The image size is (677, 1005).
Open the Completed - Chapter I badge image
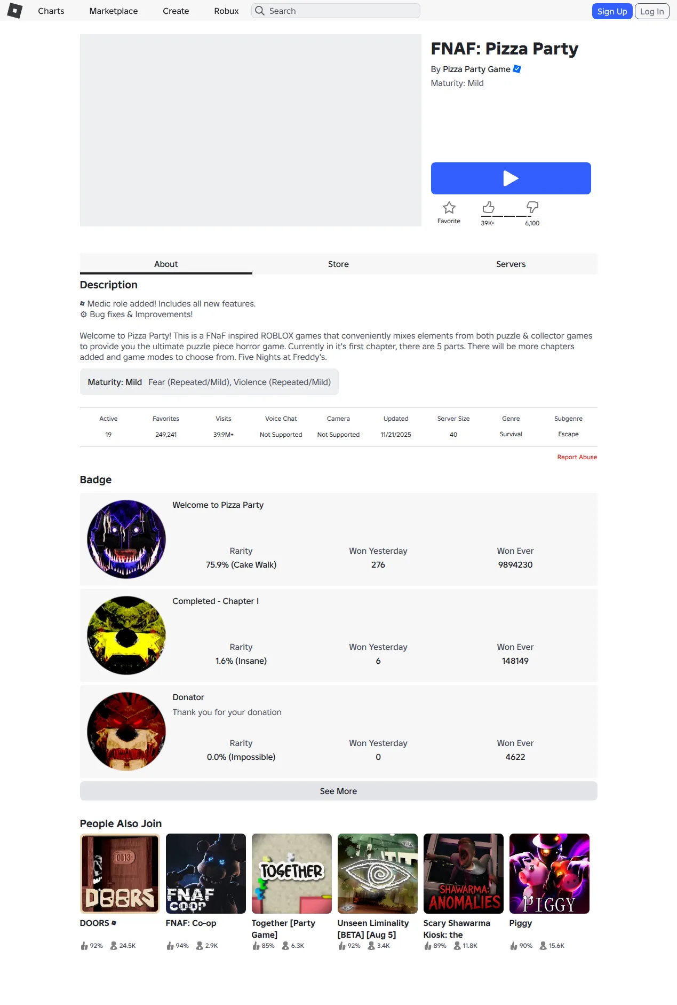[x=126, y=635]
